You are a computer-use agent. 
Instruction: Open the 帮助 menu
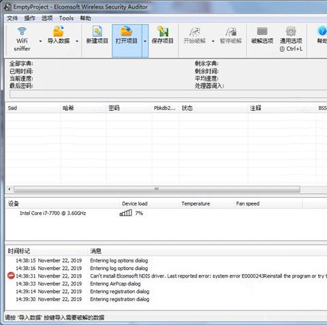click(x=85, y=18)
